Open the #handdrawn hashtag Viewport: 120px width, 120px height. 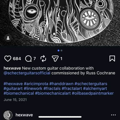tap(61, 84)
